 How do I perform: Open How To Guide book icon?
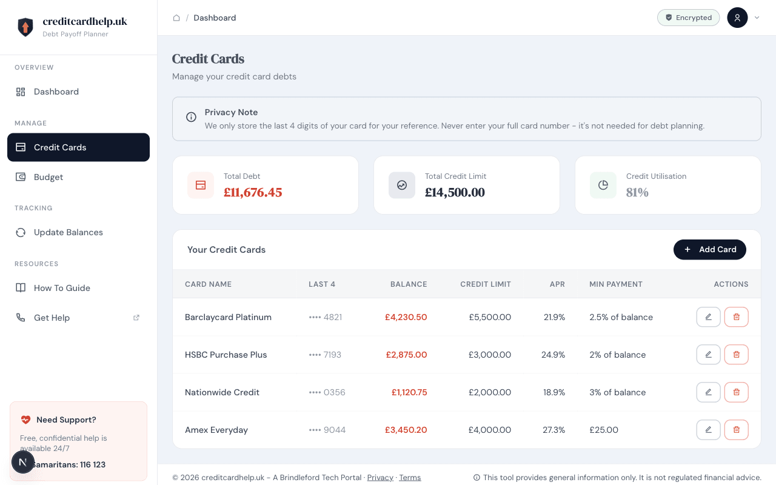click(21, 287)
